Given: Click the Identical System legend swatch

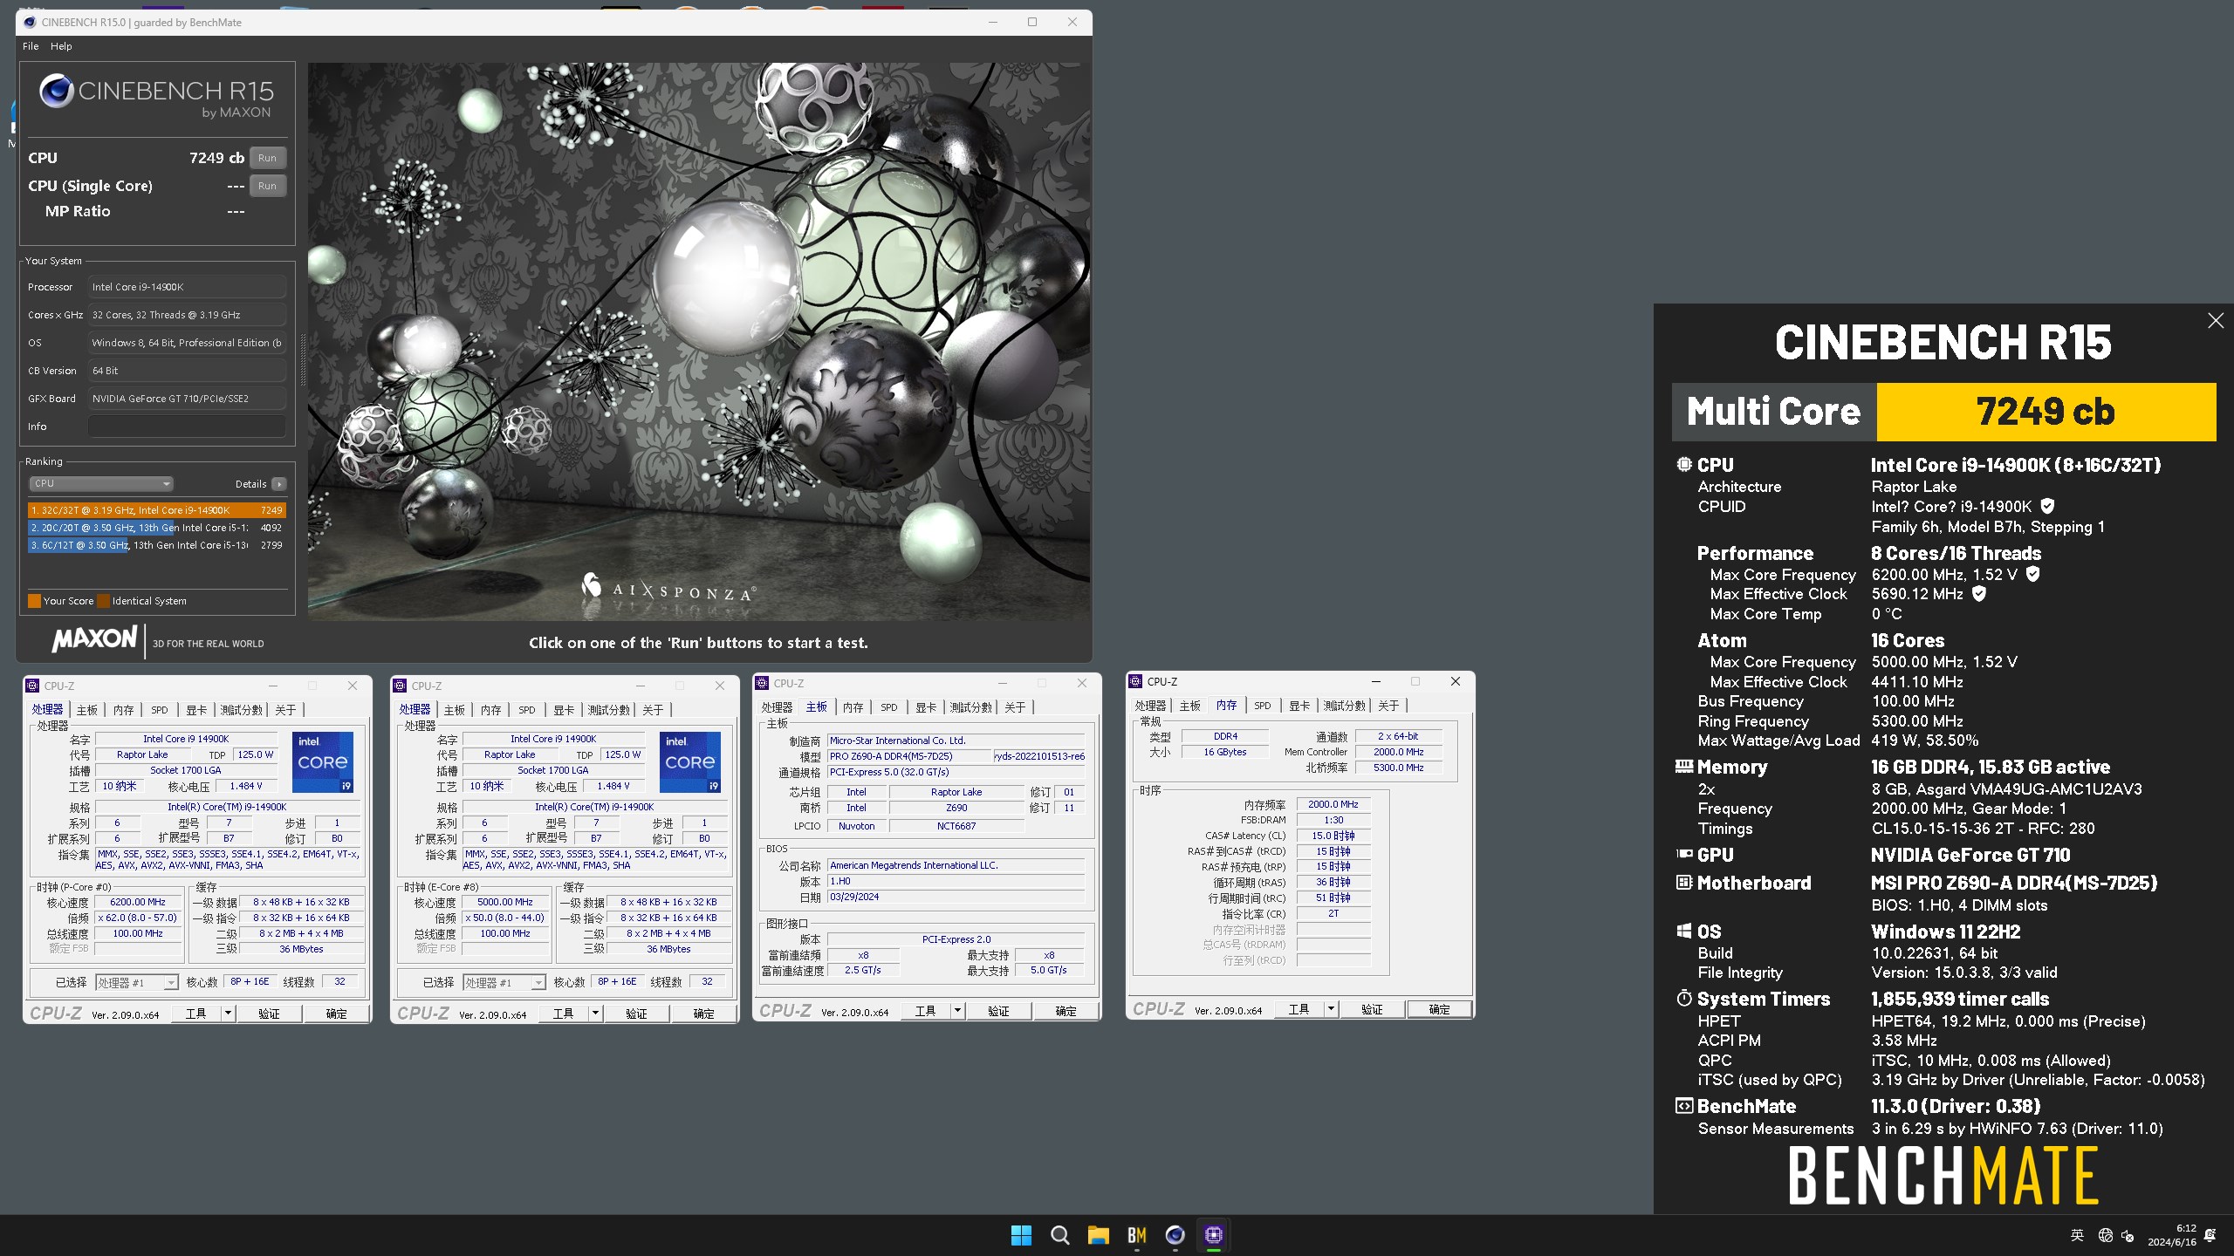Looking at the screenshot, I should point(103,601).
